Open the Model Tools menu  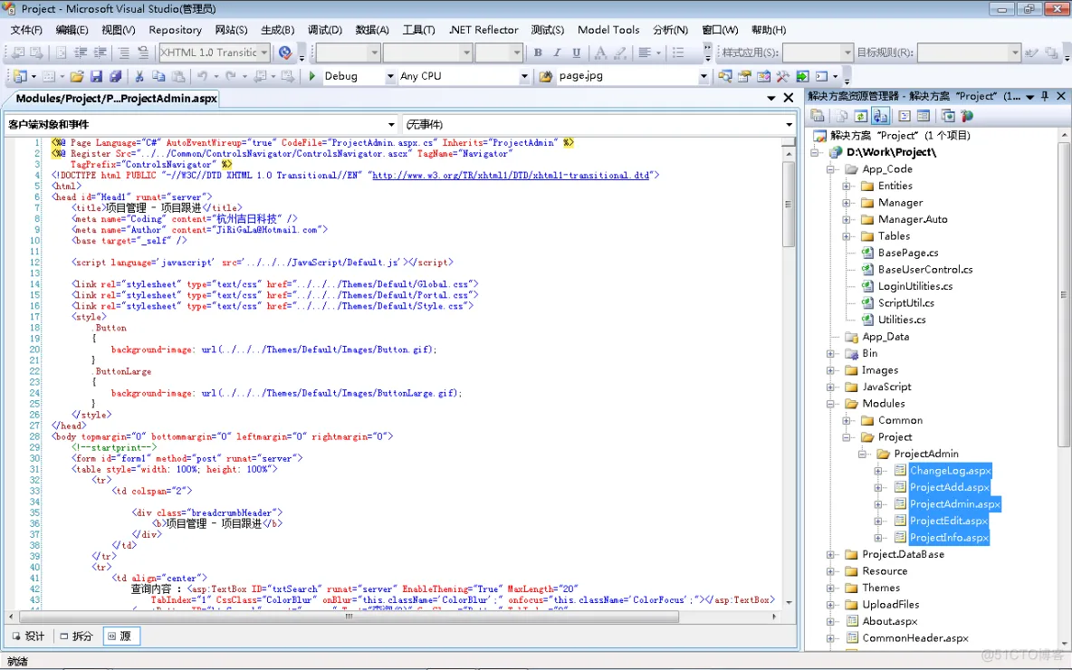coord(608,30)
